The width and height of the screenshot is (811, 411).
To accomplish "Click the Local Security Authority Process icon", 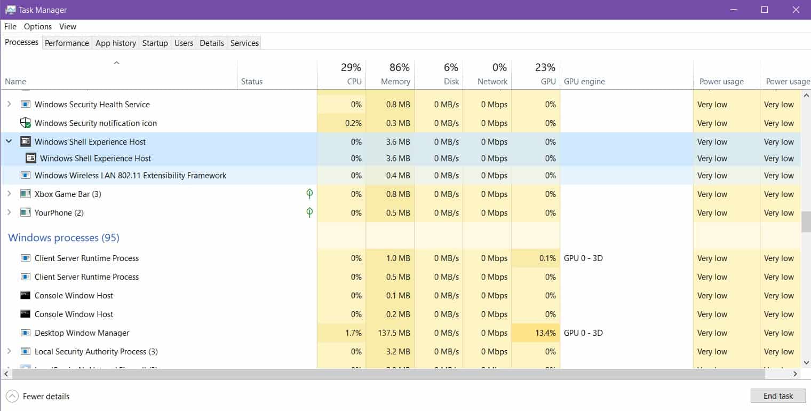I will tap(25, 352).
